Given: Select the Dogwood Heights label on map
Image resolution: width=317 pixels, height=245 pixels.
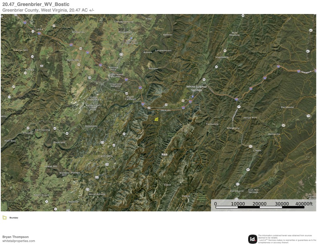Looking at the screenshot, I should click(115, 84).
